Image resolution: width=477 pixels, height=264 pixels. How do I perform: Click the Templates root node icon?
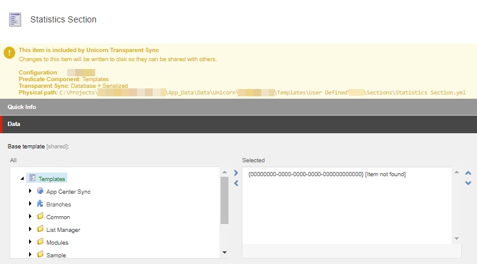[x=32, y=178]
